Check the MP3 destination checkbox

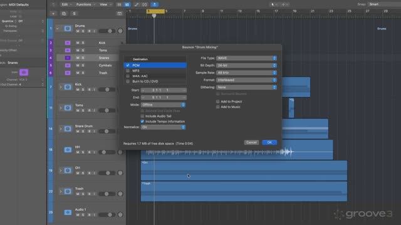pyautogui.click(x=128, y=71)
